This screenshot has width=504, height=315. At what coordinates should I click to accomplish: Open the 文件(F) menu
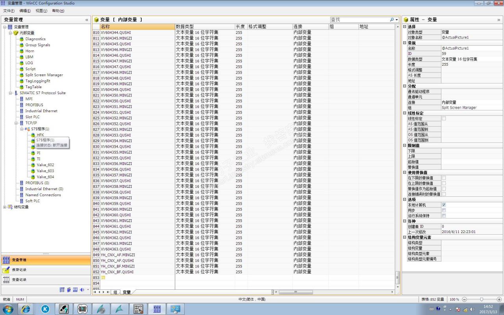click(9, 11)
